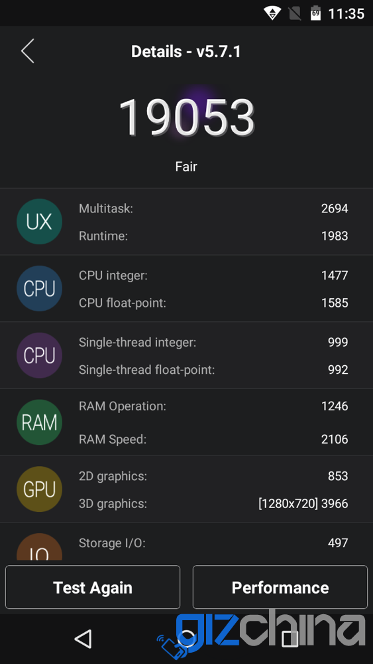Tap the teal UX category icon
The image size is (373, 664).
click(x=39, y=222)
